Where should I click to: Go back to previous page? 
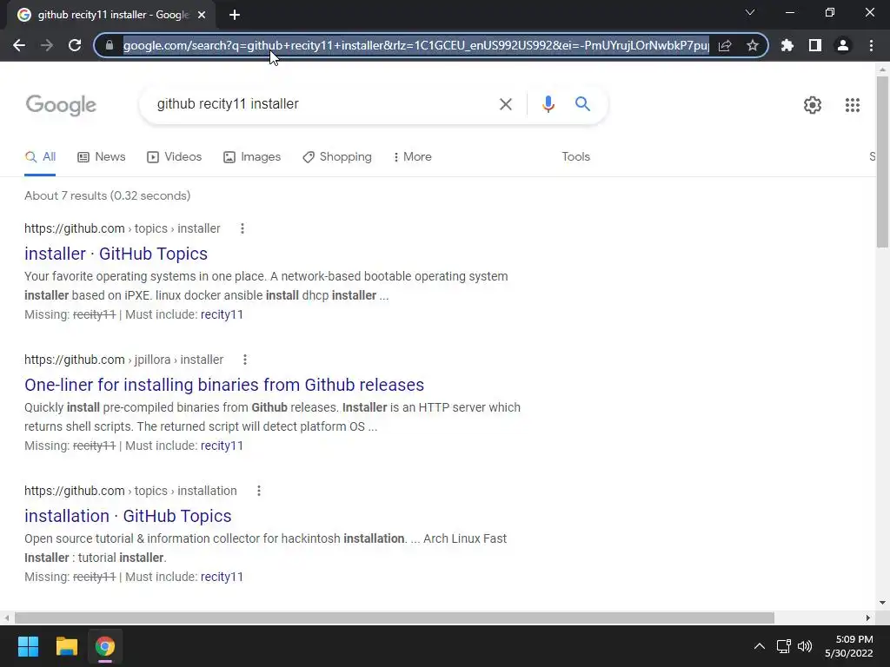click(19, 45)
